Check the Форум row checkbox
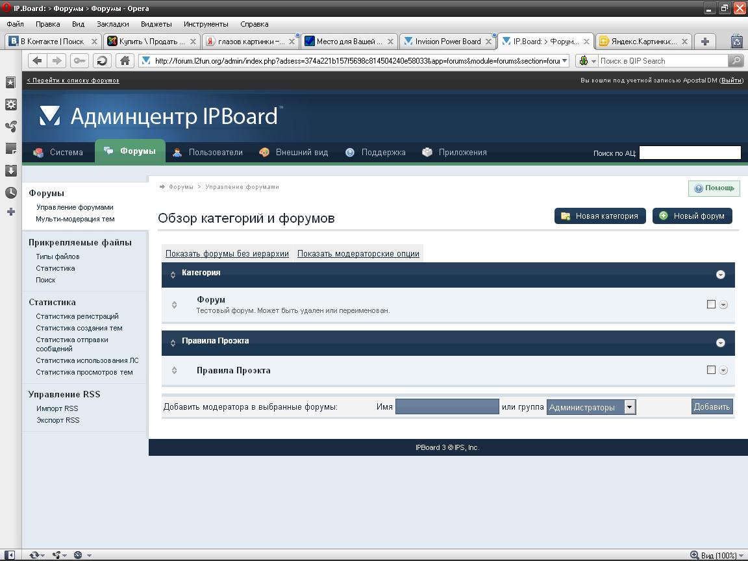Image resolution: width=748 pixels, height=561 pixels. [x=711, y=305]
